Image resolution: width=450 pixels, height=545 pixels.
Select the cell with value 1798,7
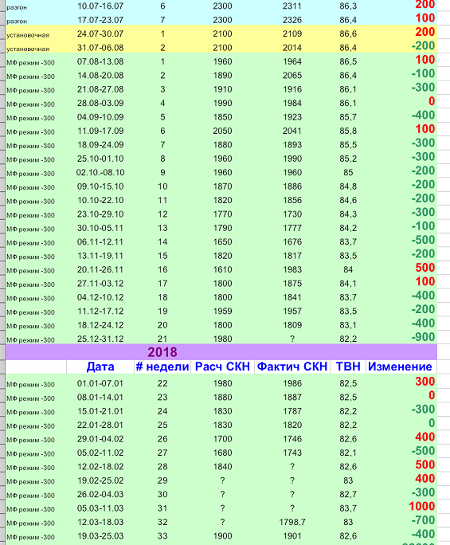pos(292,523)
